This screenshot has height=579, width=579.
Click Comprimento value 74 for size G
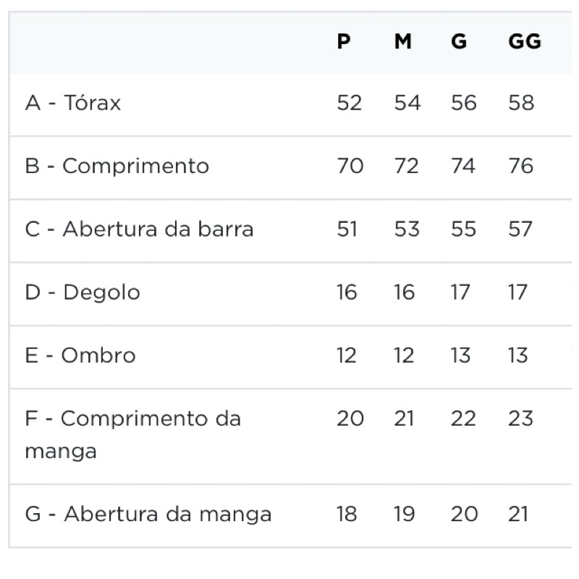463,166
